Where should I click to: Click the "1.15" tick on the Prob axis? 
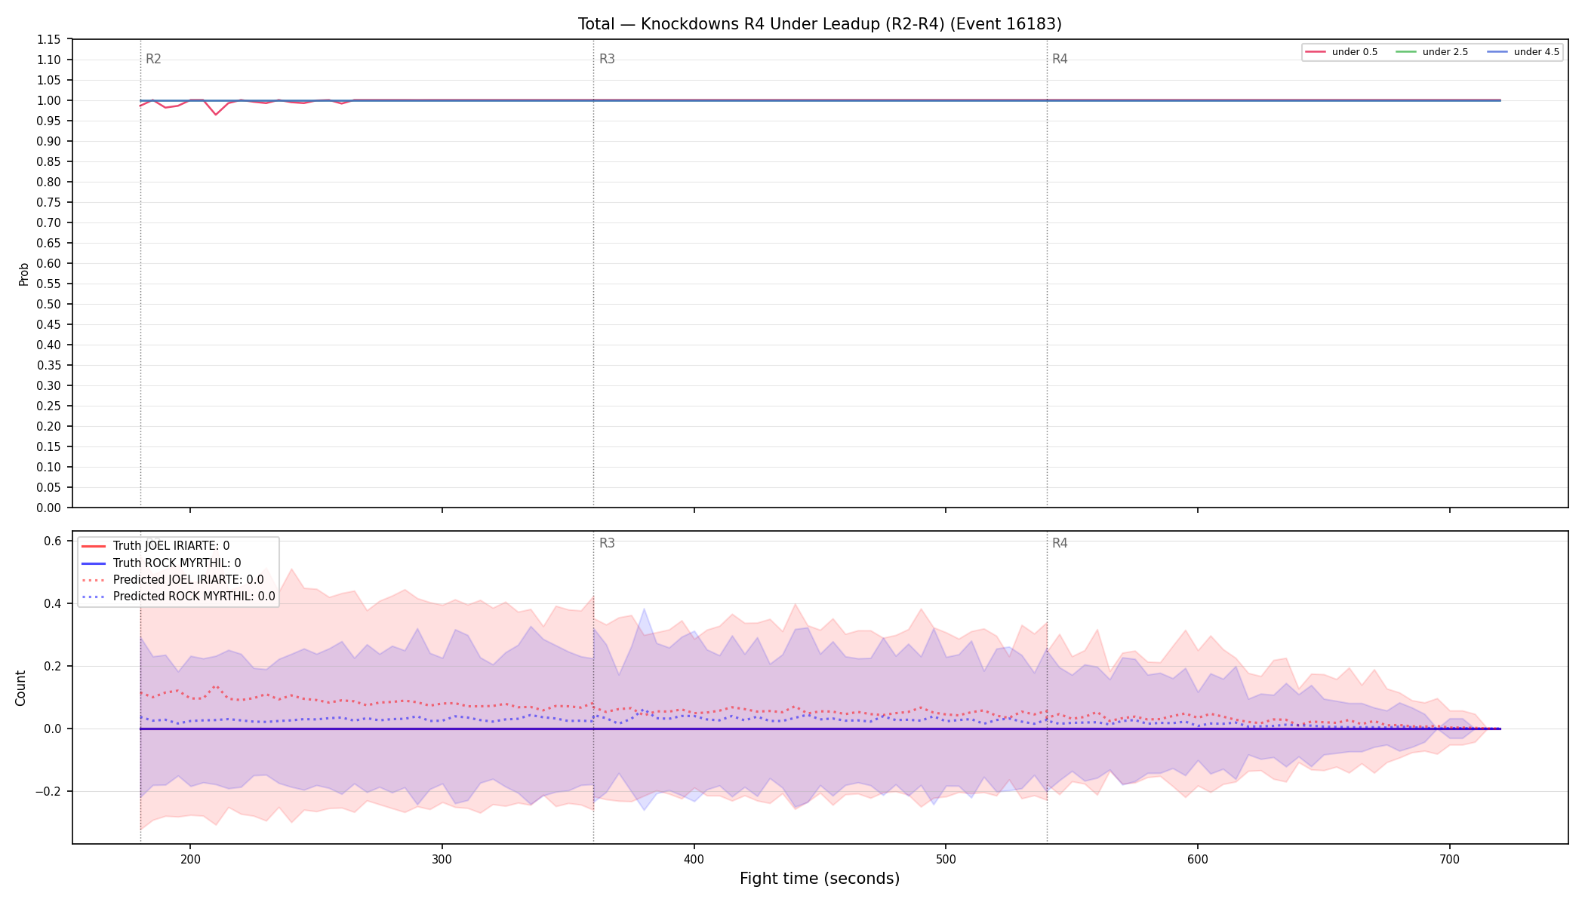pos(49,40)
